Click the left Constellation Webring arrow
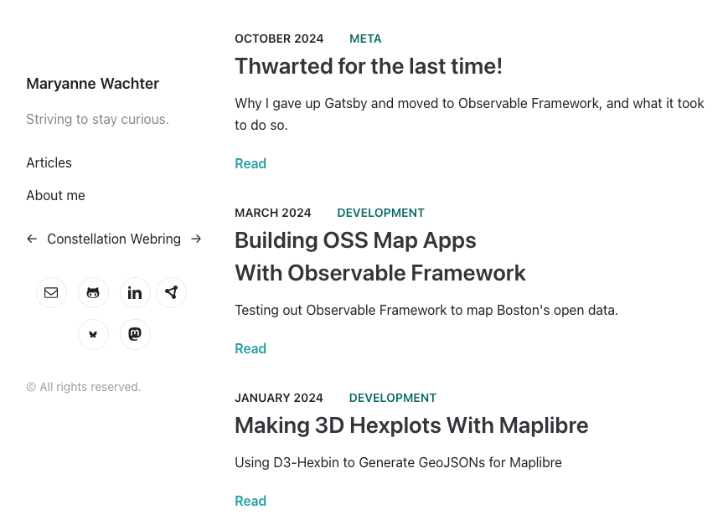The image size is (728, 525). click(x=32, y=239)
